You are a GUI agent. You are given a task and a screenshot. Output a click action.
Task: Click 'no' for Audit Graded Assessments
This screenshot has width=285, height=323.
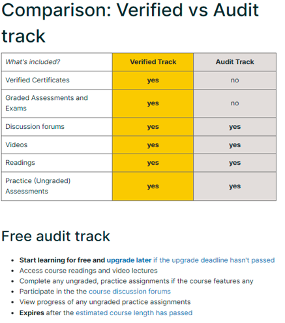point(235,103)
